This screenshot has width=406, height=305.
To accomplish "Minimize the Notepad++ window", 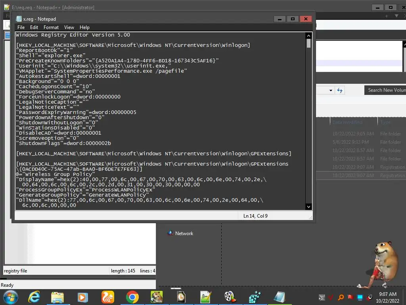I will tap(377, 8).
